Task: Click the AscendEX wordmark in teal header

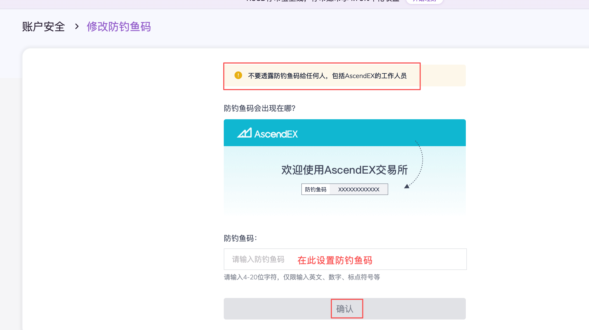Action: tap(276, 134)
